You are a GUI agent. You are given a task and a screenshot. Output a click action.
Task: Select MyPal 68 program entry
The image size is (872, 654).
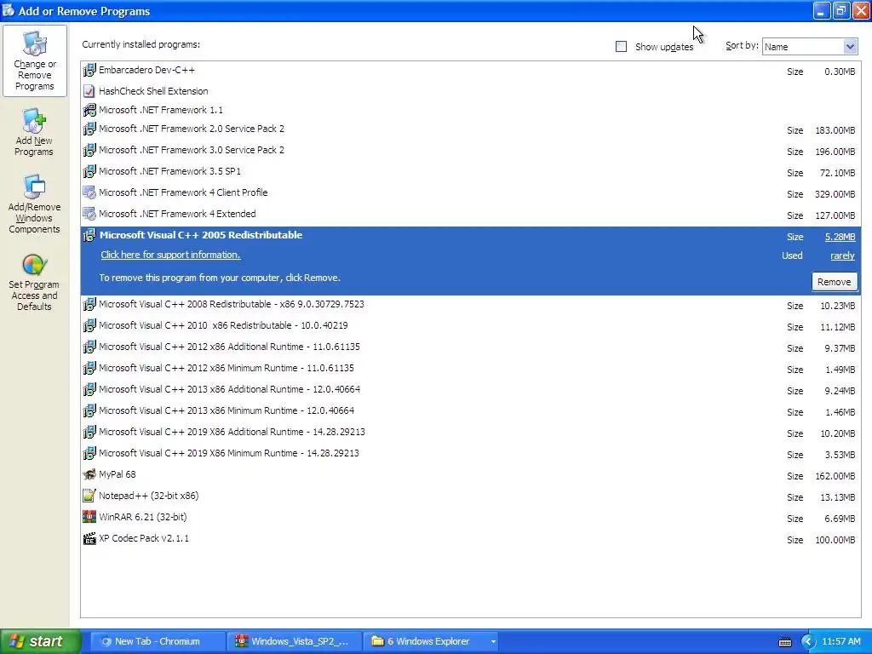pyautogui.click(x=470, y=474)
